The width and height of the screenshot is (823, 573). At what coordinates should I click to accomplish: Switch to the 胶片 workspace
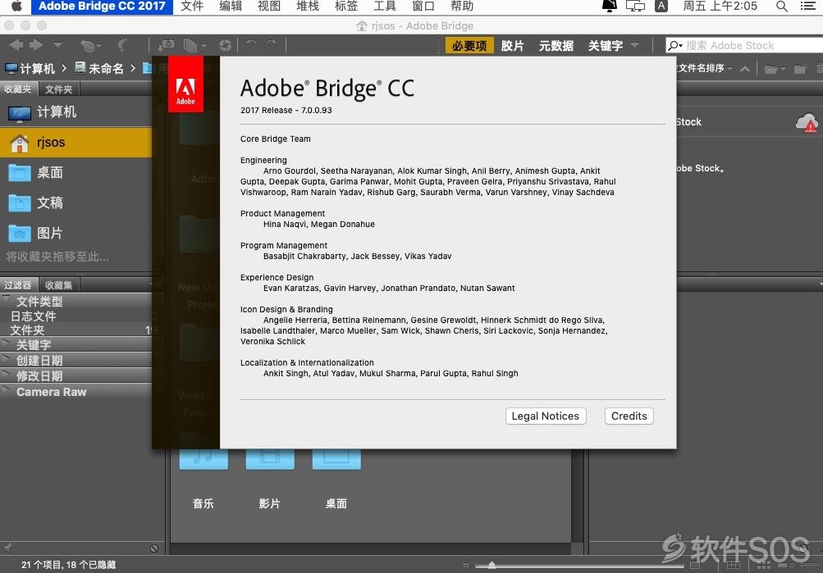[512, 46]
